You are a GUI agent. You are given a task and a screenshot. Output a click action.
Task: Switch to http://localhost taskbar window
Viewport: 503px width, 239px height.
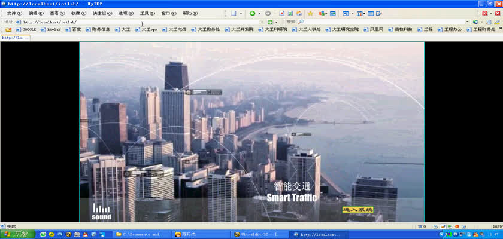pyautogui.click(x=318, y=235)
